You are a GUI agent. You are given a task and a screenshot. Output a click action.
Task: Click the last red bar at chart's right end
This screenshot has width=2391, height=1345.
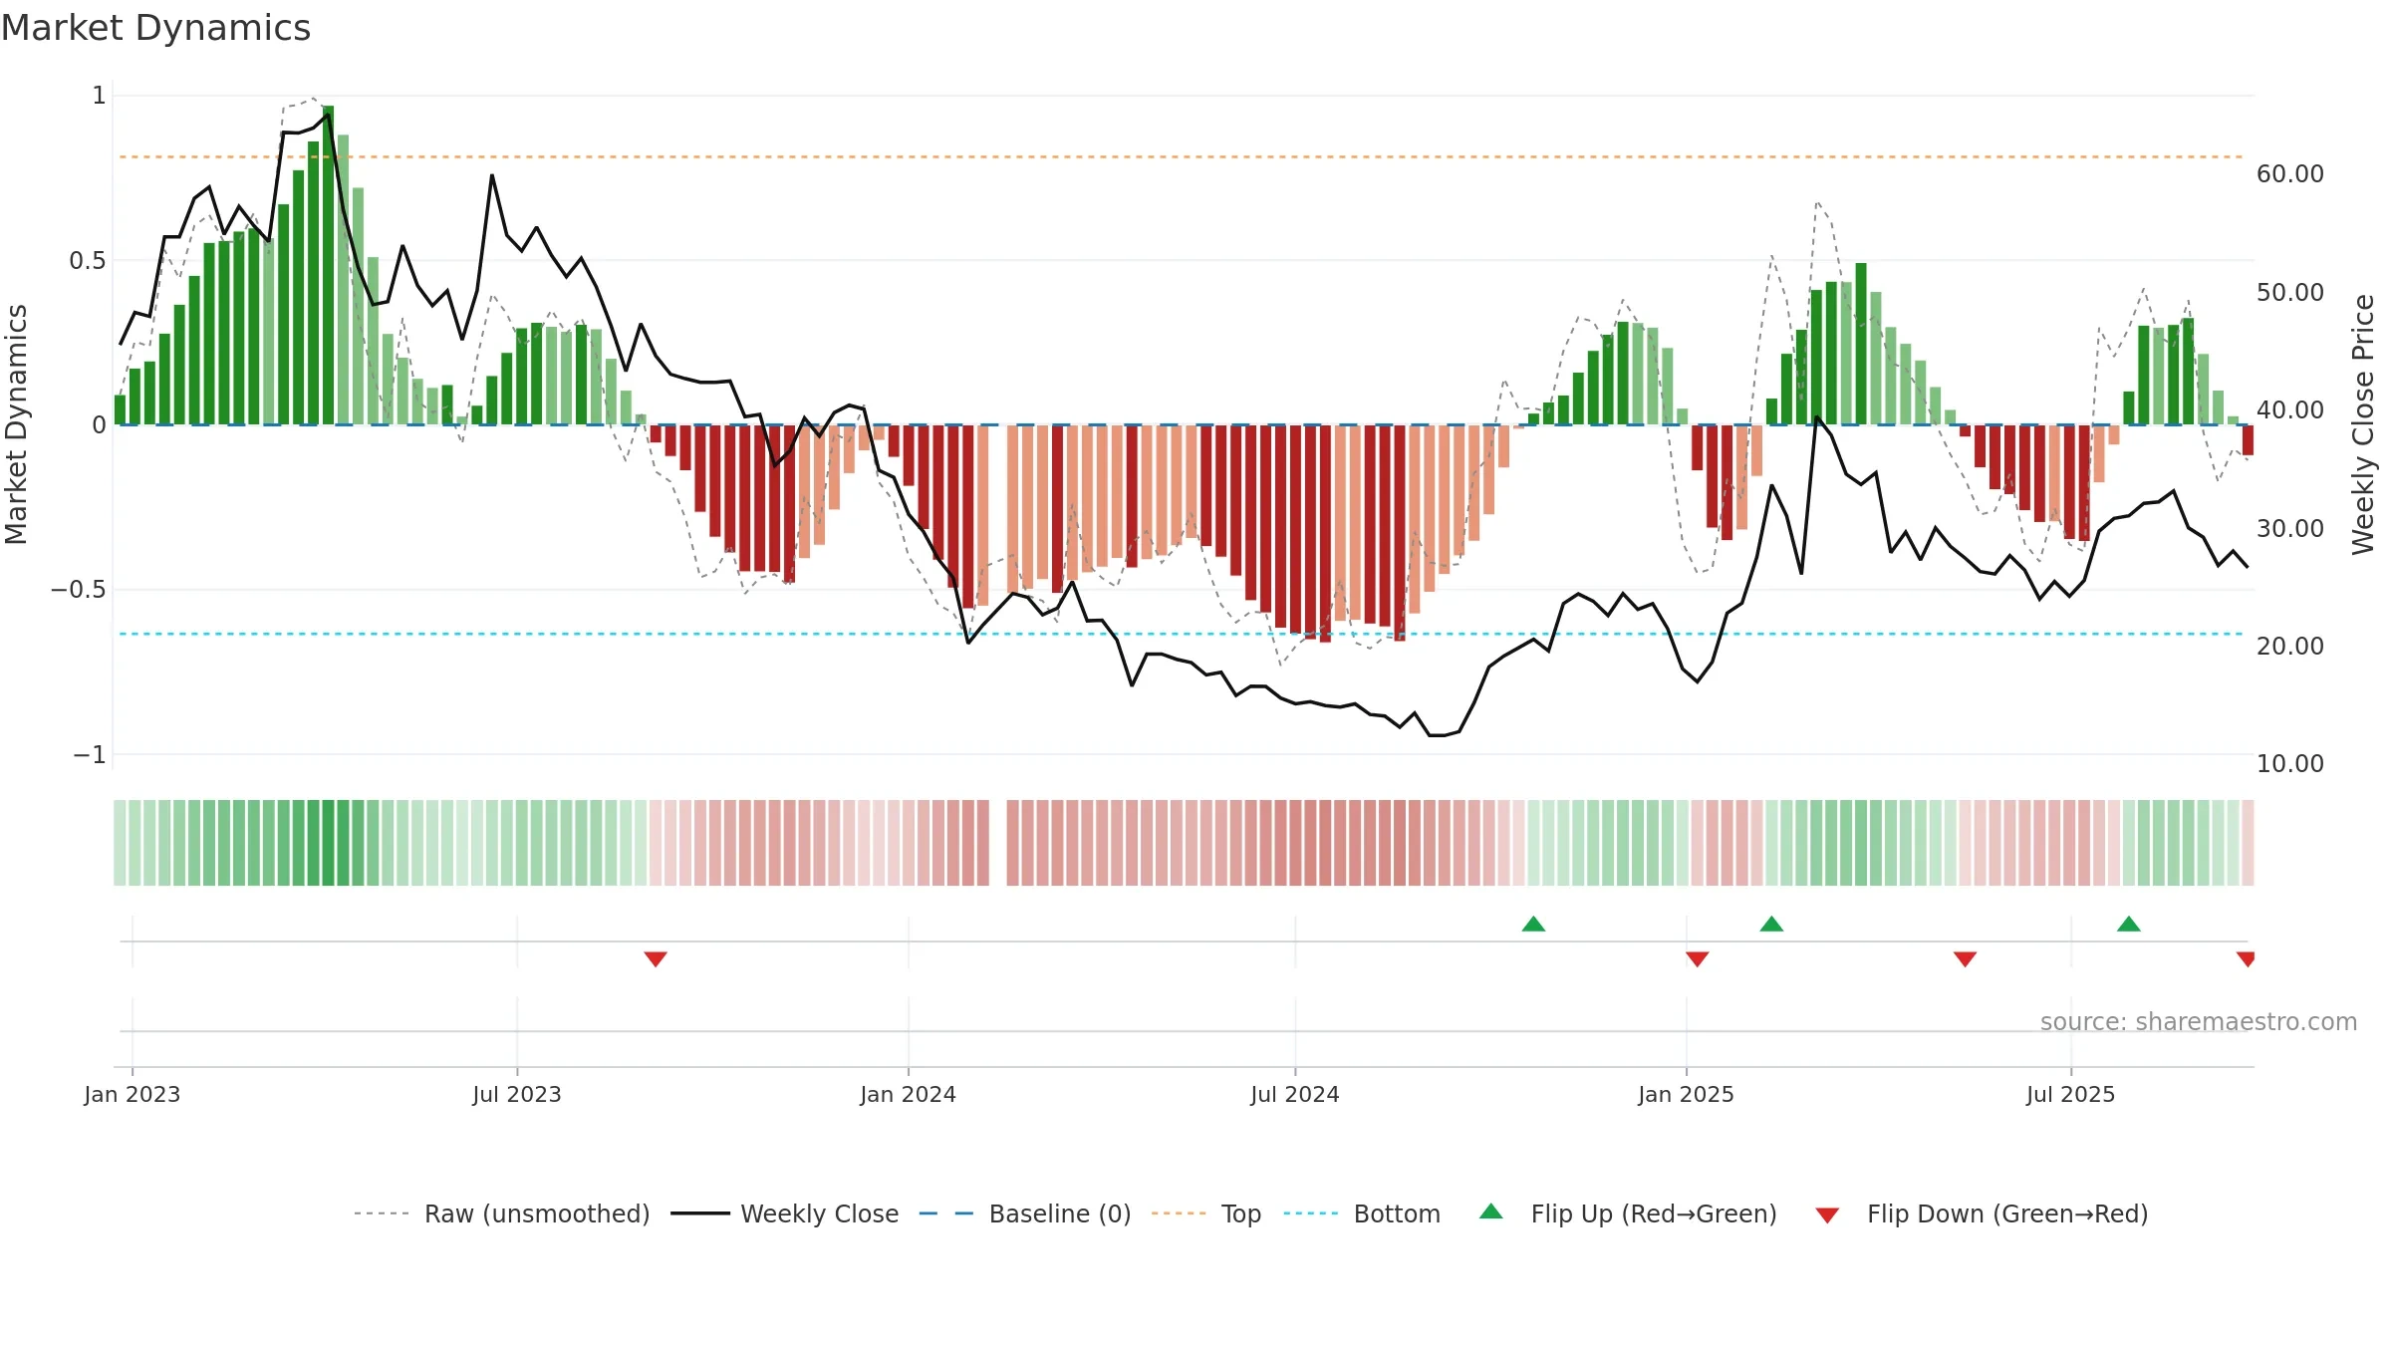[2248, 440]
